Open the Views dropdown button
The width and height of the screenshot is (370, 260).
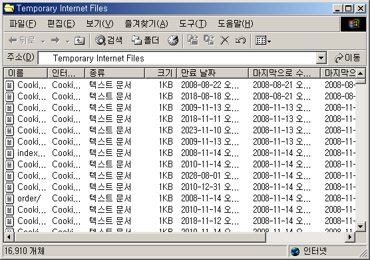point(263,41)
